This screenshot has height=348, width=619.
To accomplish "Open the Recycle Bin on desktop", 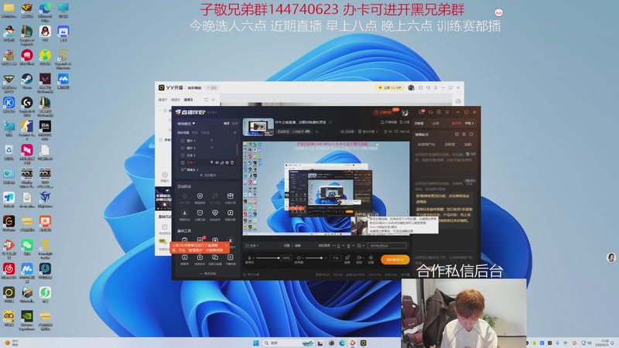I will coord(9,150).
